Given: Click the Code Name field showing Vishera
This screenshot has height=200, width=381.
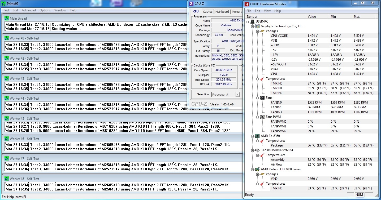Looking at the screenshot, I should pos(226,25).
